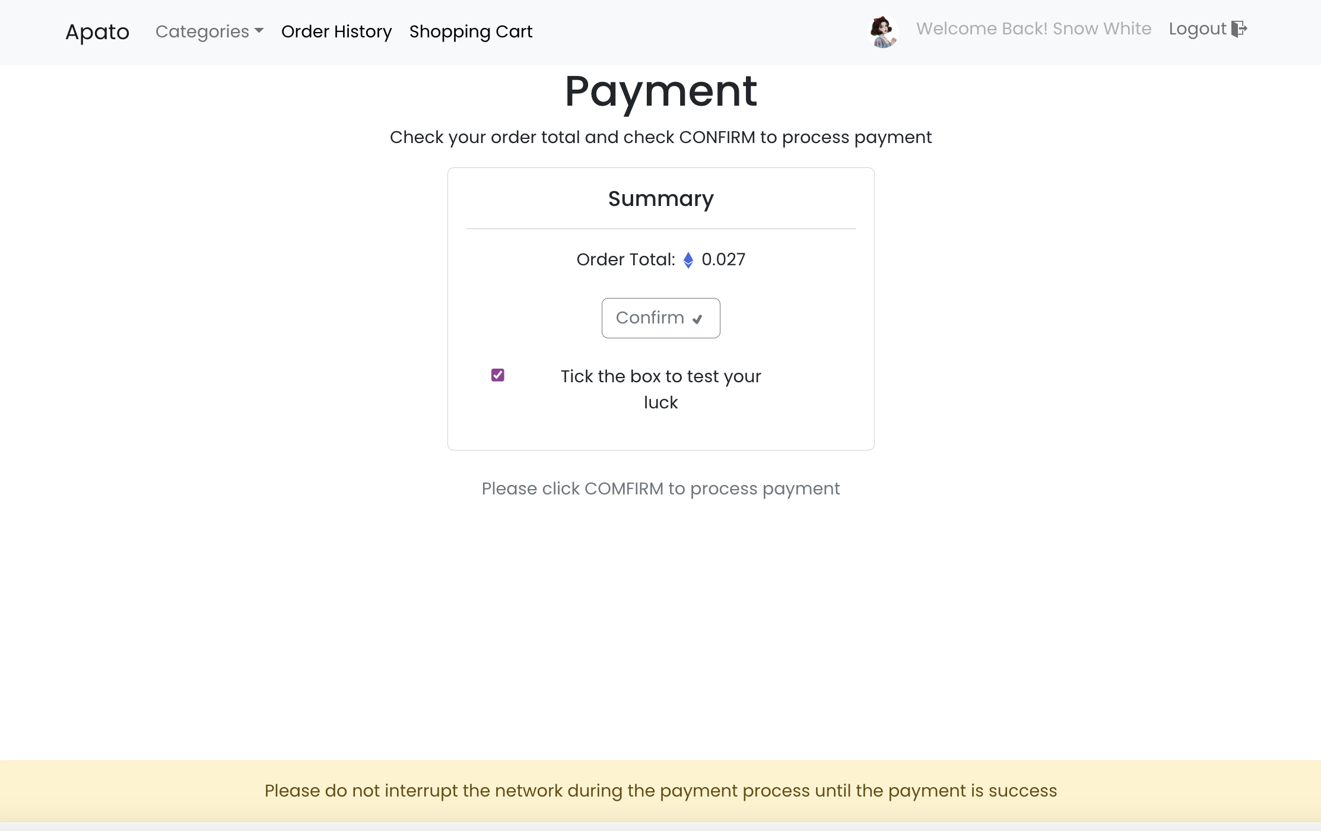Image resolution: width=1321 pixels, height=831 pixels.
Task: Select the Order Total value 0.027
Action: tap(724, 259)
